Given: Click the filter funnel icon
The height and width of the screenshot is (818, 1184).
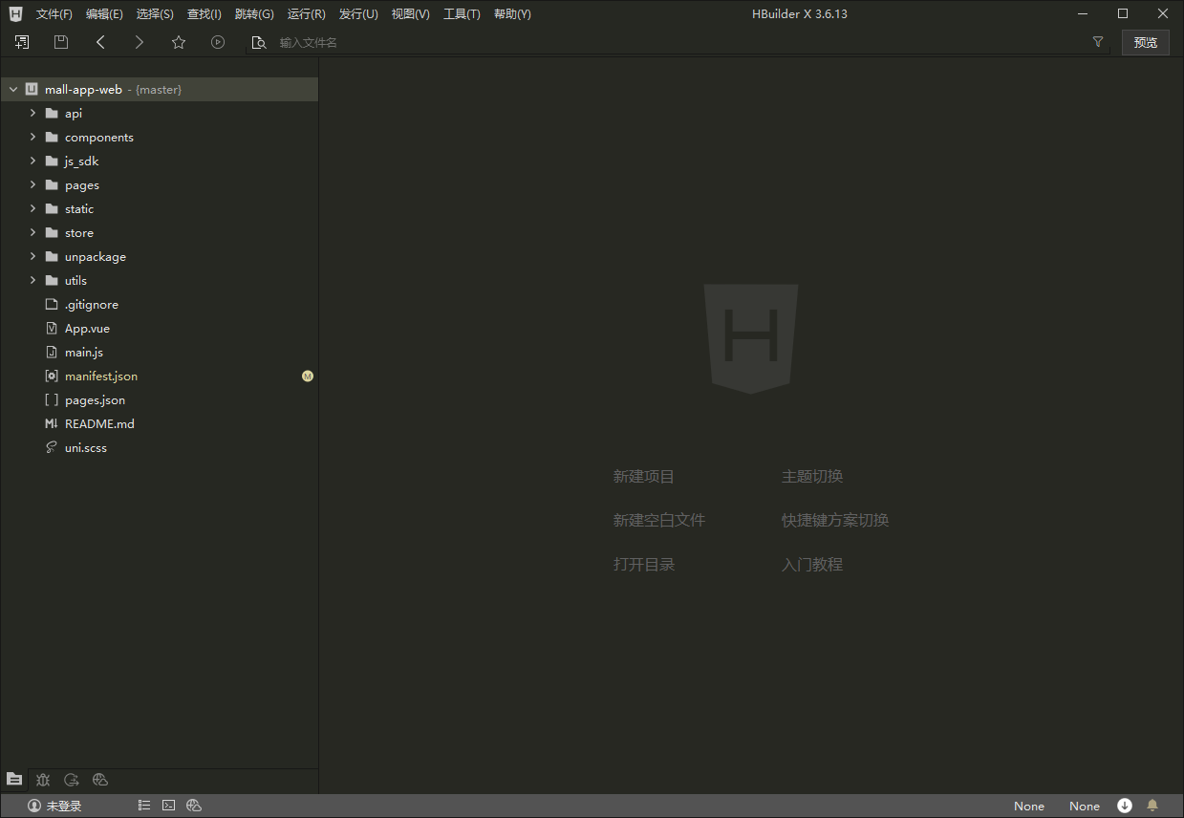Looking at the screenshot, I should coord(1098,42).
